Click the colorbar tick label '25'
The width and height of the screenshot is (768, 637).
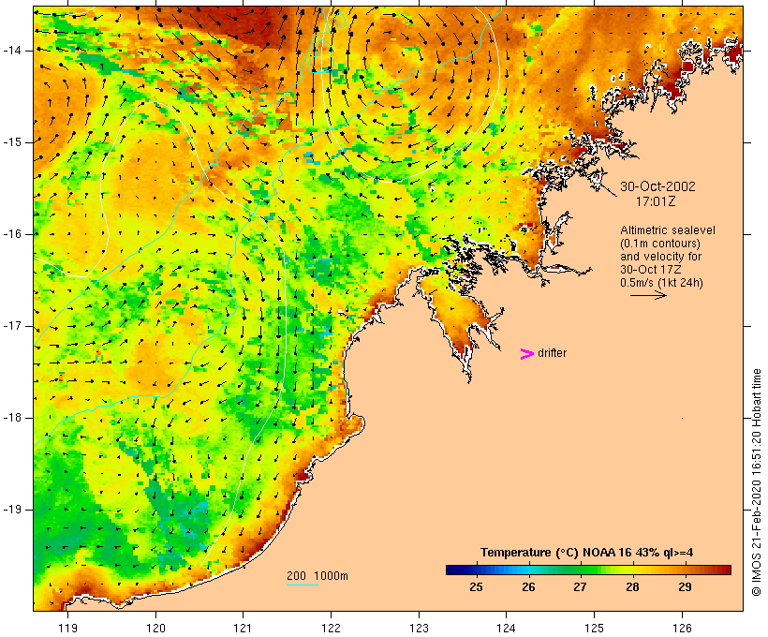click(476, 586)
